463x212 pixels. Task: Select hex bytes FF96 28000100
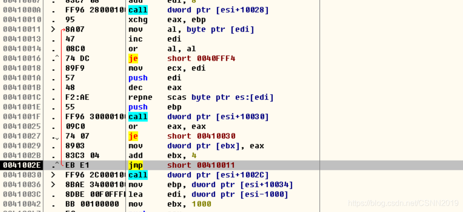point(96,10)
